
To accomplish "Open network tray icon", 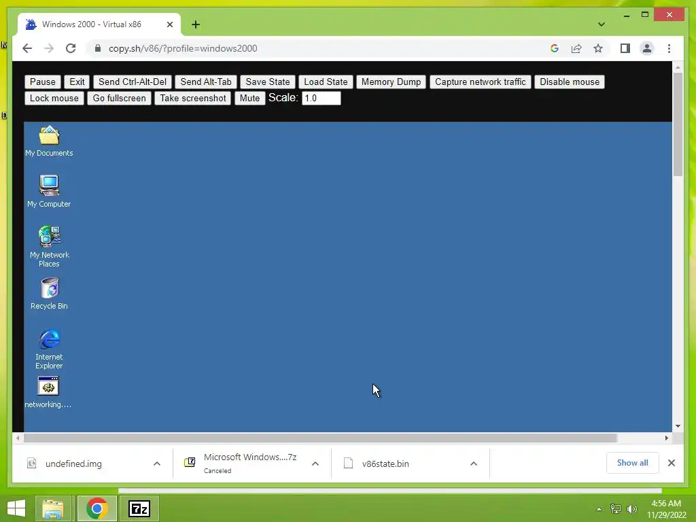I will coord(616,509).
